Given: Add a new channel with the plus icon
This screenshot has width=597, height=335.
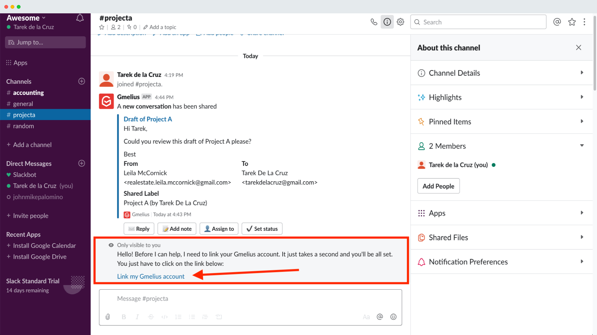Looking at the screenshot, I should 81,81.
